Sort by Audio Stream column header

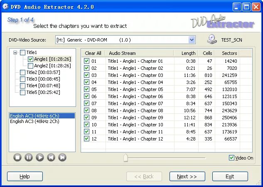[139, 53]
